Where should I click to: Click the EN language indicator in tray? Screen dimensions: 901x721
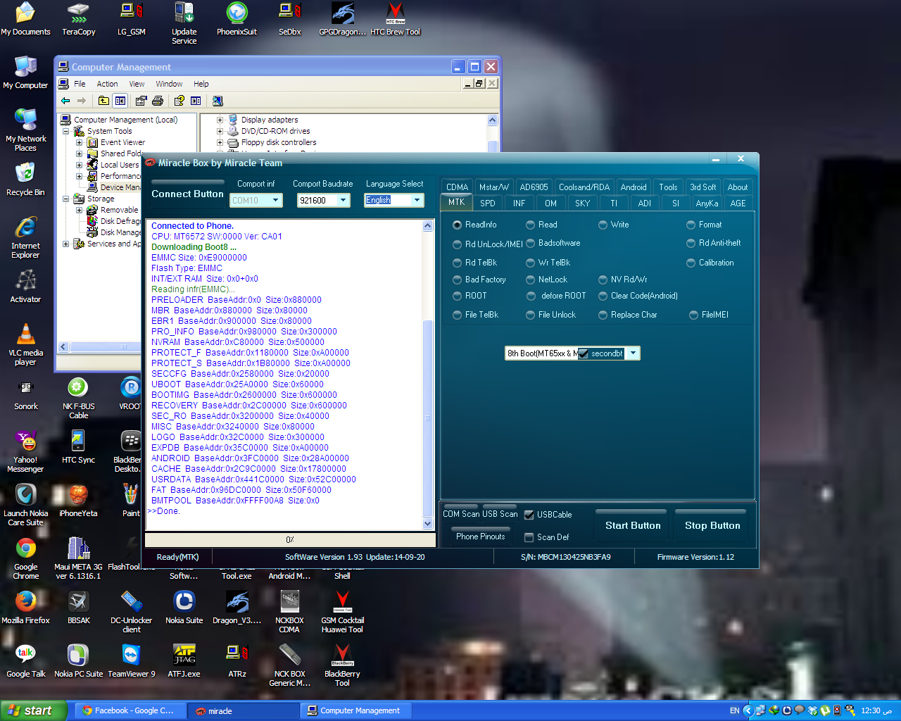coord(734,710)
